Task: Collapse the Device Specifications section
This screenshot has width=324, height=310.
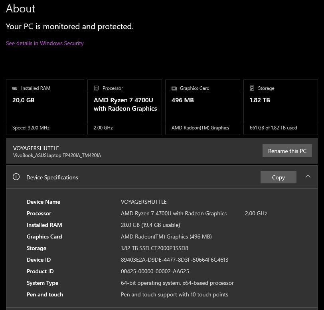Action: click(x=308, y=177)
